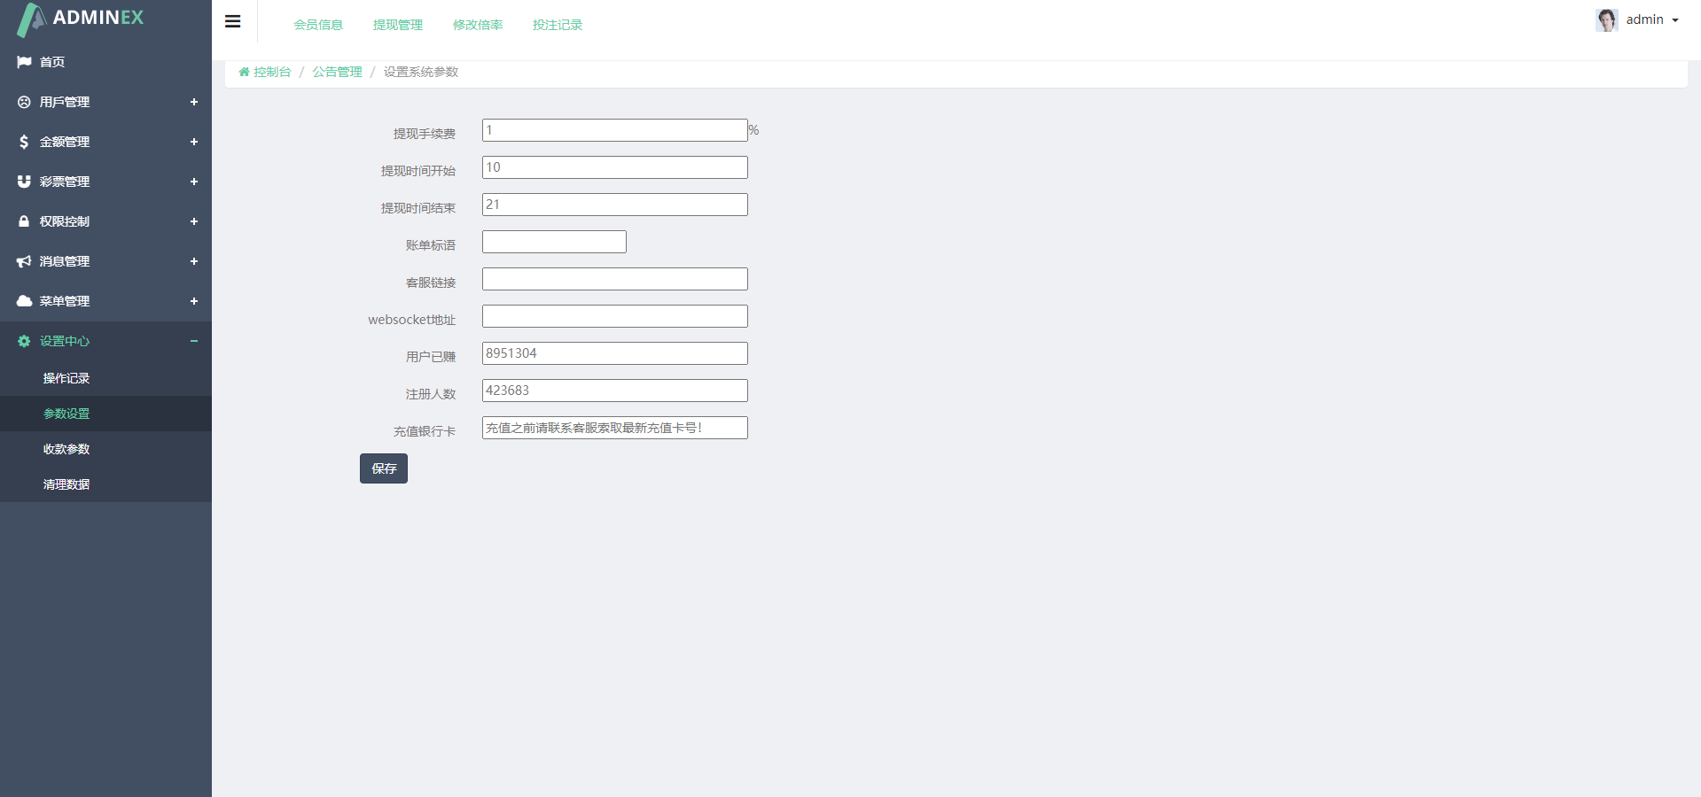Screen dimensions: 1701x797
Task: Click the 客服链接 input field
Action: point(615,279)
